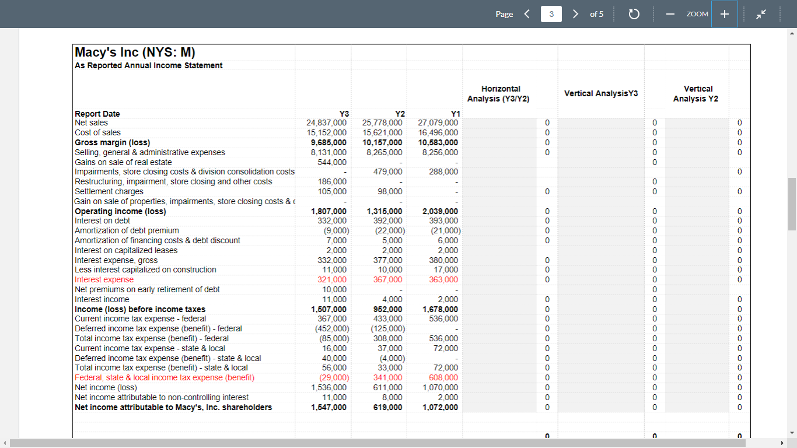Screen dimensions: 797x448
Task: Click "Operating income (loss)" label
Action: pos(120,211)
